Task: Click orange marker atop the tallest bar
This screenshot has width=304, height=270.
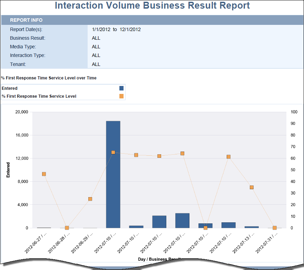Action: [113, 152]
